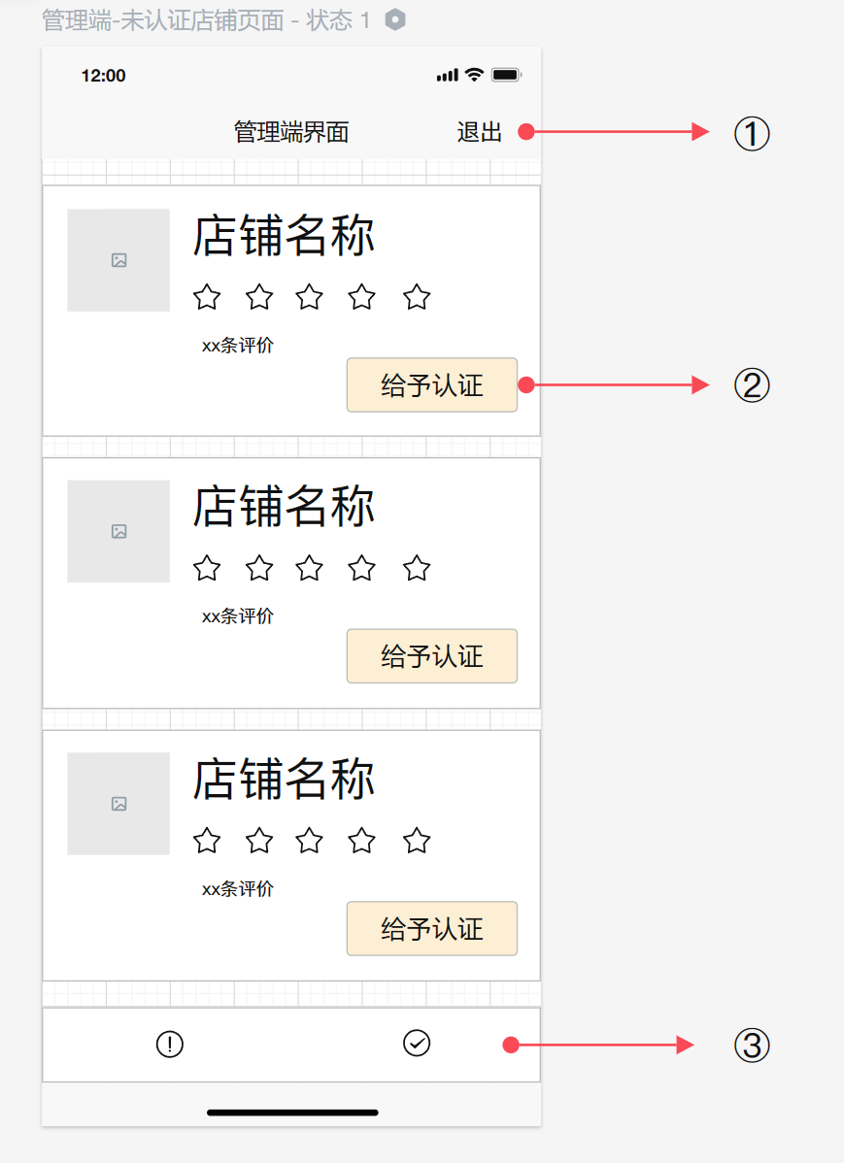Click third star of second store rating
The width and height of the screenshot is (844, 1163).
click(x=310, y=568)
